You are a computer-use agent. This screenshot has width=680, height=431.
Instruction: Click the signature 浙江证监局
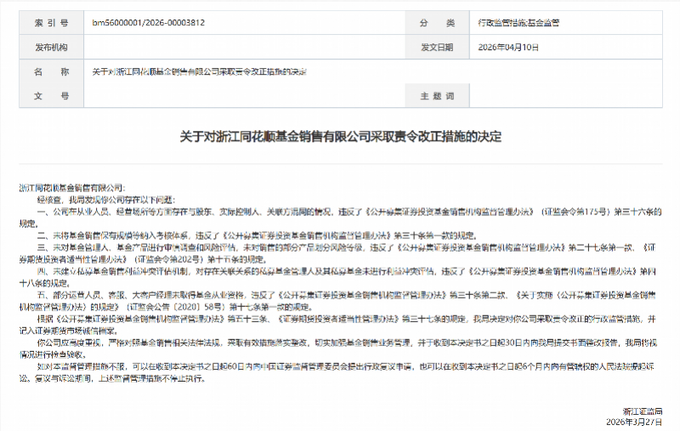coord(643,411)
